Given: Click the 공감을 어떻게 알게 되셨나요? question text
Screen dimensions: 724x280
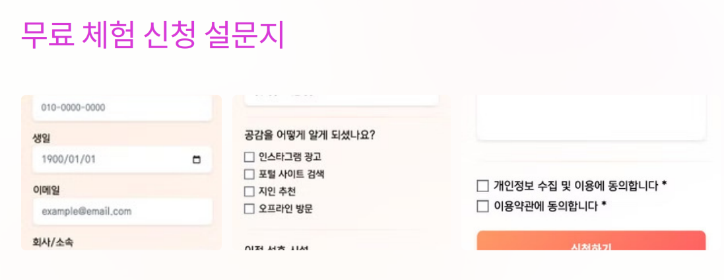Looking at the screenshot, I should pyautogui.click(x=310, y=135).
